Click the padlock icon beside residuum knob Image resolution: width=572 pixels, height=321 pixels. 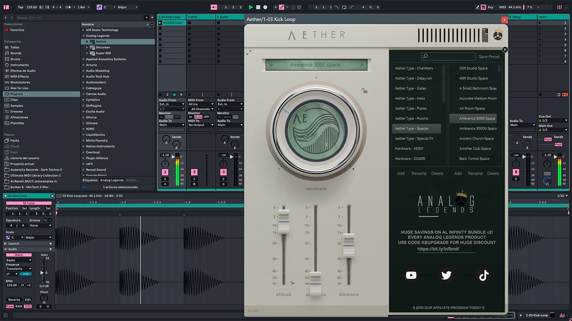(364, 91)
